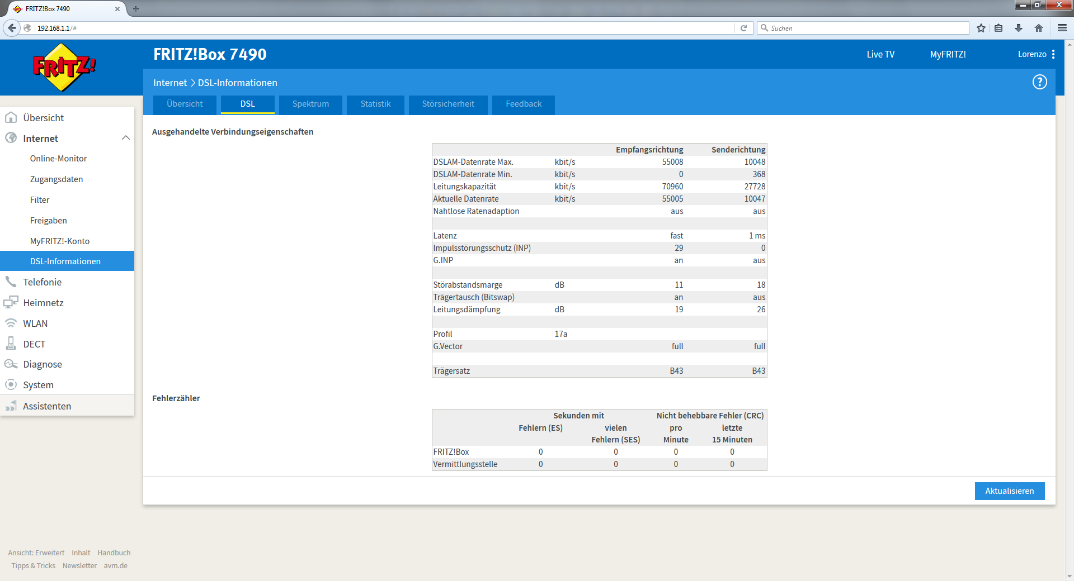Open the WLAN wifi icon entry
This screenshot has width=1074, height=581.
click(x=11, y=323)
